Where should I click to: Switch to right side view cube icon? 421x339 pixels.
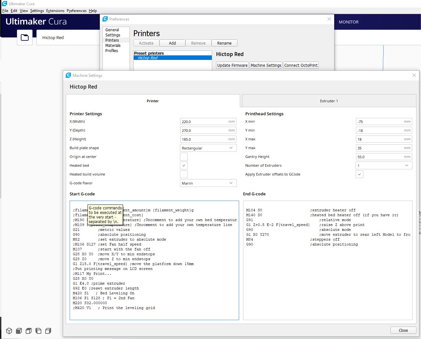point(48,331)
